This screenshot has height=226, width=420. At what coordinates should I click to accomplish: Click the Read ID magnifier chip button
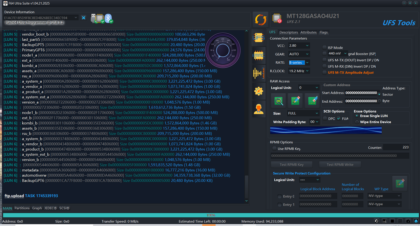279,101
